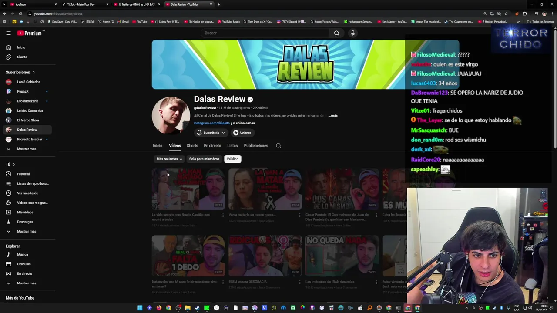The width and height of the screenshot is (557, 313).
Task: Show hidden system tray icons
Action: [x=466, y=308]
